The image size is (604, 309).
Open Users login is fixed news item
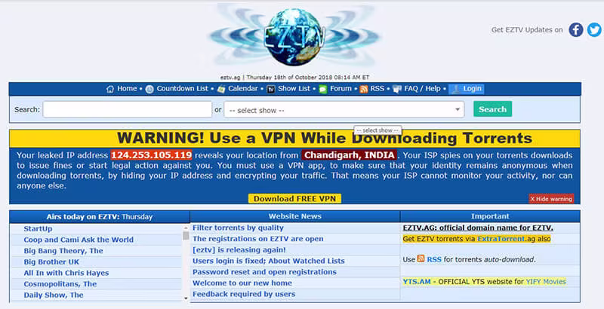pos(269,261)
